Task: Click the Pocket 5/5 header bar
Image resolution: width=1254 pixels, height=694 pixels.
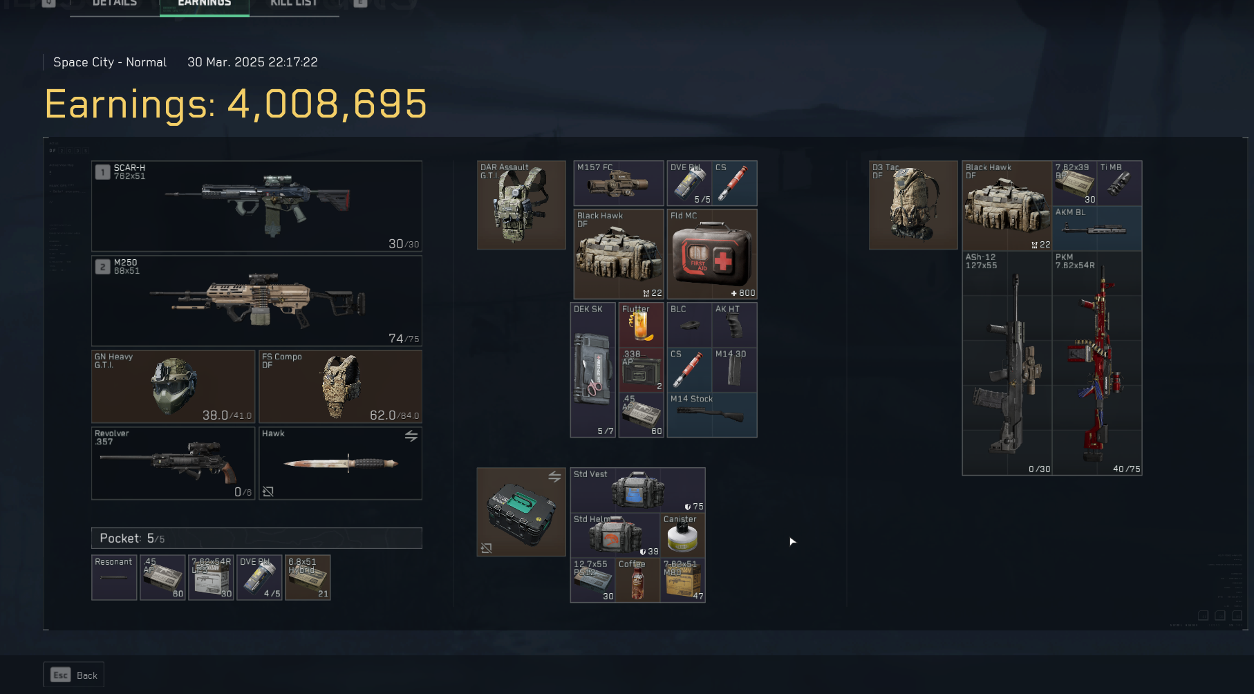Action: (256, 538)
